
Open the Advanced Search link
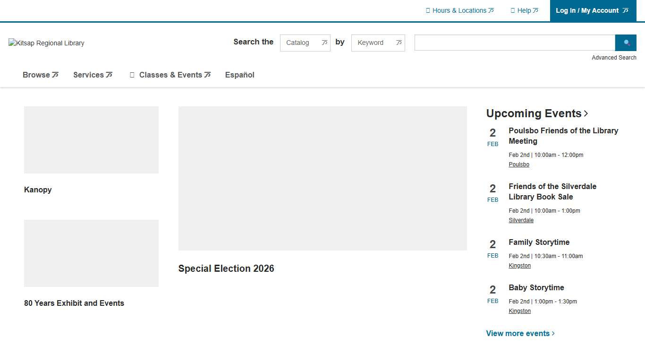pyautogui.click(x=614, y=58)
